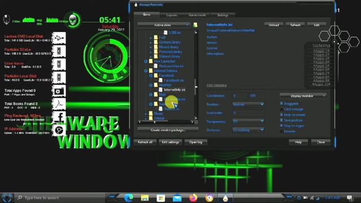Open Microsoft Store from the taskbar
Viewport: 361px width, 203px height.
(x=161, y=198)
